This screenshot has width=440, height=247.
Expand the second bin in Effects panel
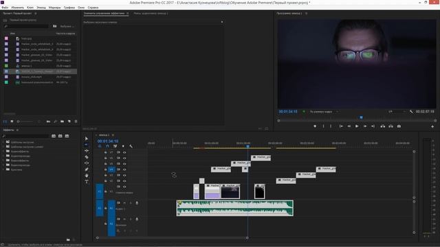coord(3,147)
